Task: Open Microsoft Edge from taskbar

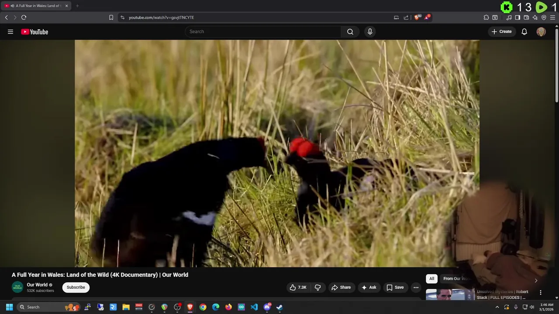Action: tap(216, 307)
